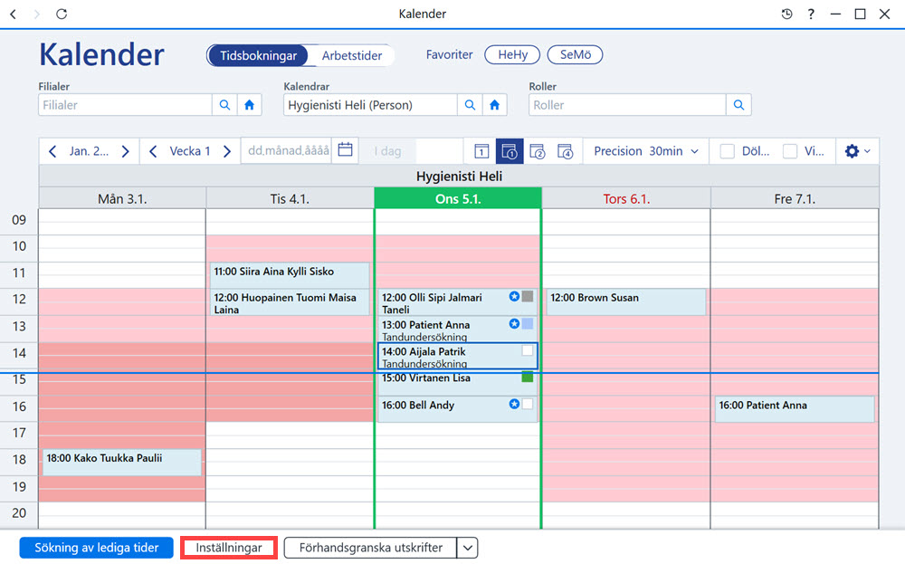
Task: Select the one-day calendar view icon
Action: (x=481, y=151)
